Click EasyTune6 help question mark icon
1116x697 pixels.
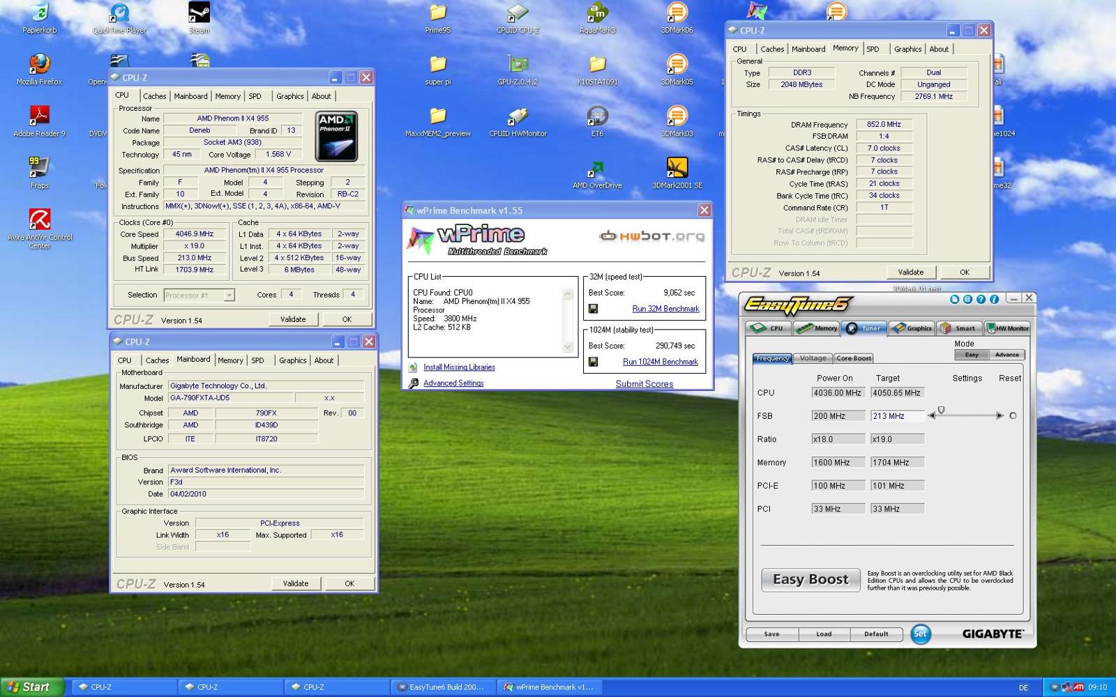tap(981, 299)
